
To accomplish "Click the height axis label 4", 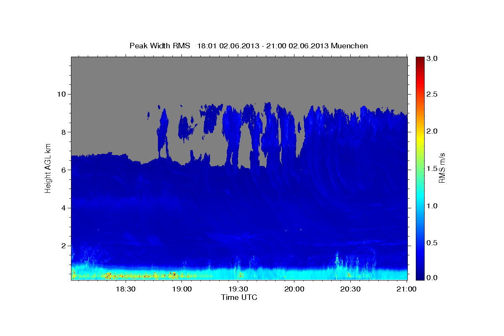I will pos(63,208).
